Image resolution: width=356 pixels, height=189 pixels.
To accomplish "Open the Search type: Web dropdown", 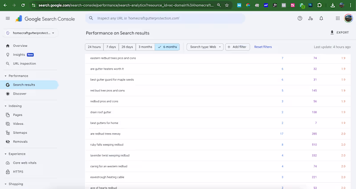I will click(205, 47).
